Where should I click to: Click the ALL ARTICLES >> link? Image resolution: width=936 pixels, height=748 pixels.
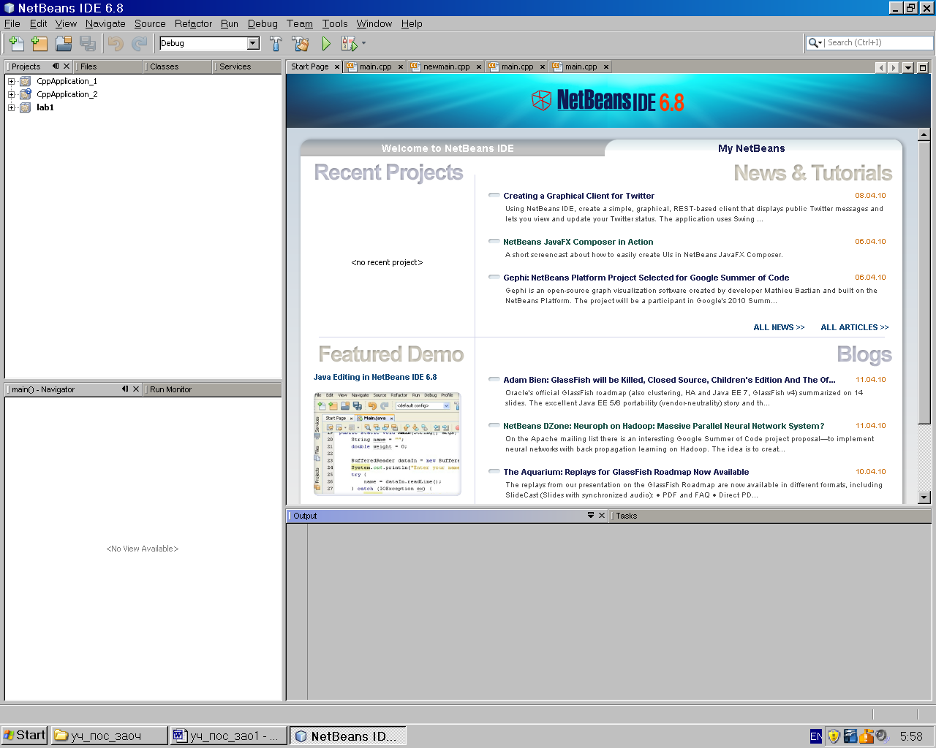point(854,327)
